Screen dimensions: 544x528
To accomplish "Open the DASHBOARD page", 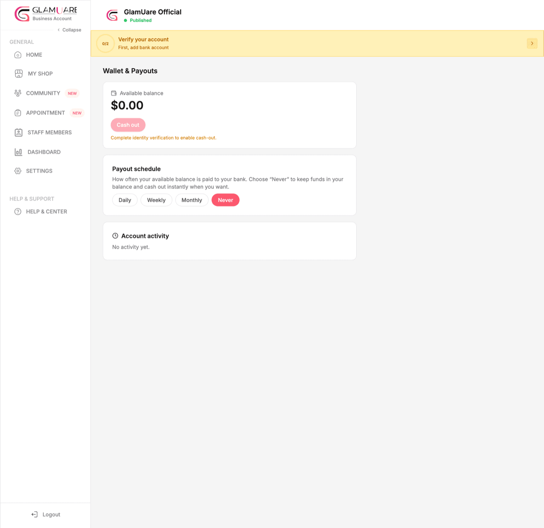I will pos(44,152).
